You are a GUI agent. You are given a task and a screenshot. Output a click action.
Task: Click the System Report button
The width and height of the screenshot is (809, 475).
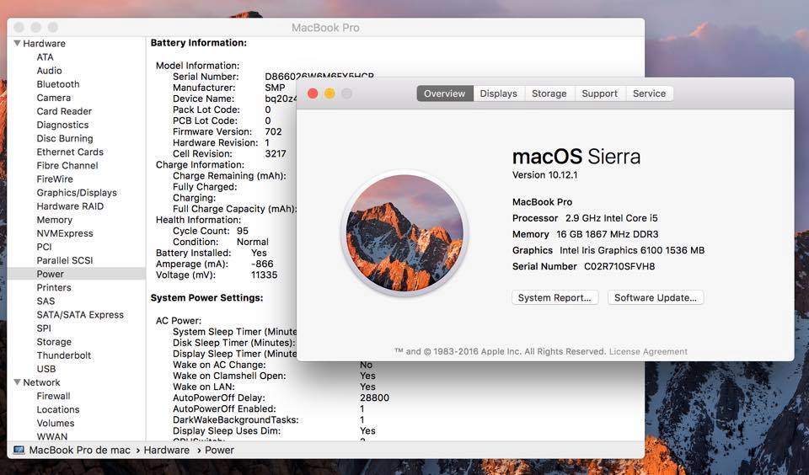click(x=555, y=297)
